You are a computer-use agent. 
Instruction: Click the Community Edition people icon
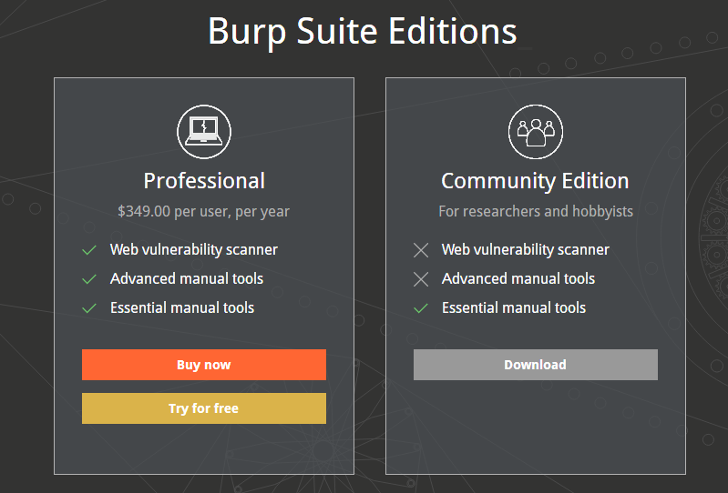536,132
